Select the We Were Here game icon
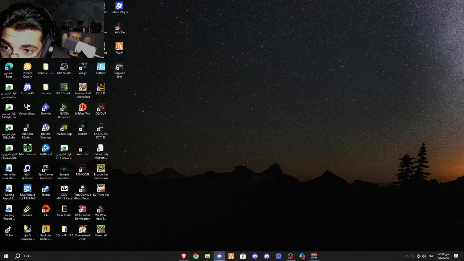Image resolution: width=464 pixels, height=261 pixels. point(101,213)
